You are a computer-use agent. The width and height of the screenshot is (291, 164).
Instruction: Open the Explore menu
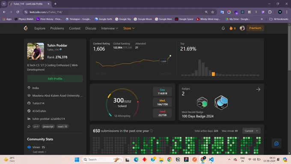pos(40,28)
